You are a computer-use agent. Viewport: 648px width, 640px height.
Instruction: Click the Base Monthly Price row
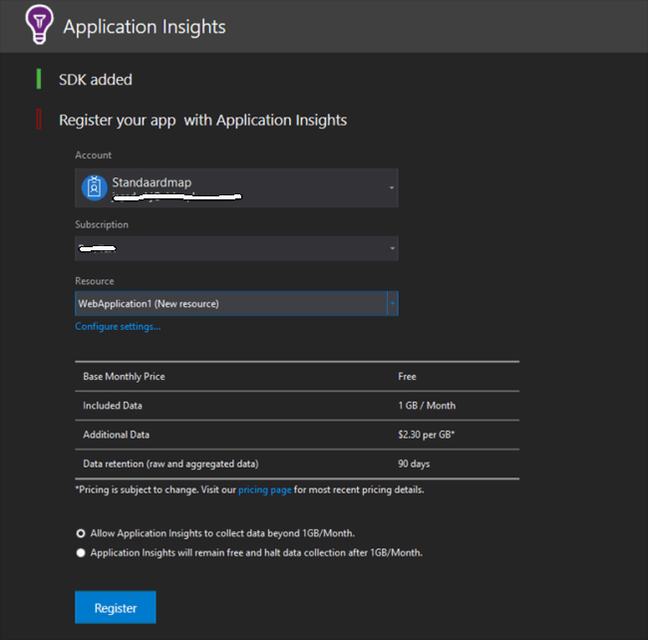click(296, 377)
